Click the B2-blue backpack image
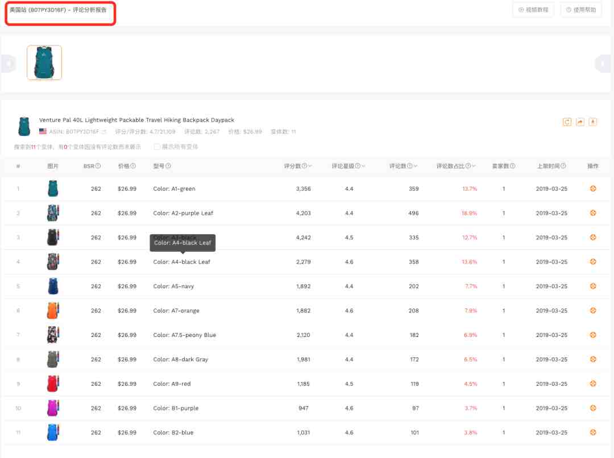Viewport: 614px width, 458px height. [53, 432]
